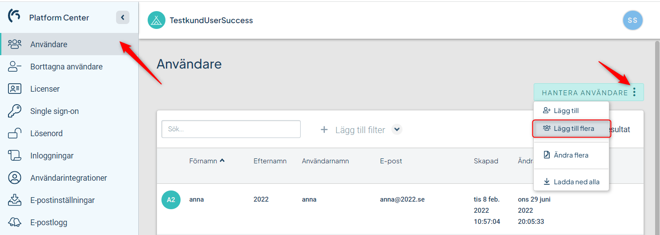Viewport: 660px width, 235px height.
Task: Click the E-postinställningar inbox icon
Action: (x=15, y=200)
